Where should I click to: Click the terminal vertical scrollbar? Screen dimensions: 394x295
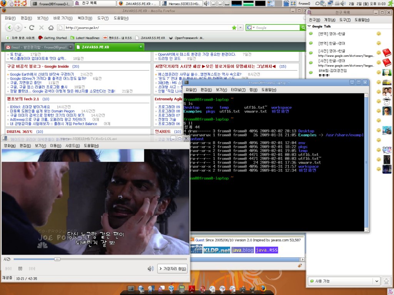click(x=366, y=162)
